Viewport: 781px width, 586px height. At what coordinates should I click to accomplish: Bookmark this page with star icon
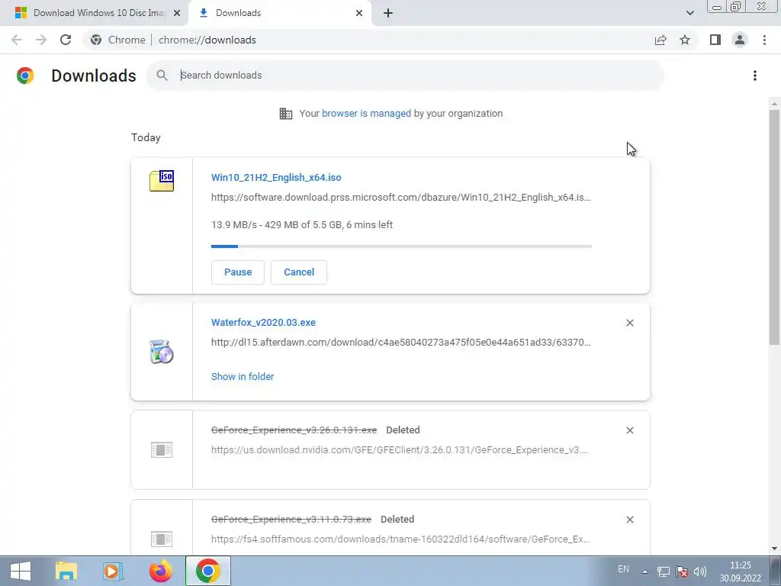click(x=685, y=40)
